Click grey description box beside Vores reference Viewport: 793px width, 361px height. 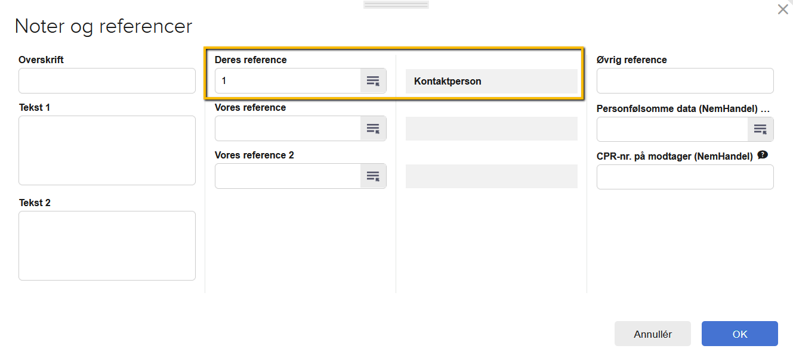pyautogui.click(x=491, y=129)
